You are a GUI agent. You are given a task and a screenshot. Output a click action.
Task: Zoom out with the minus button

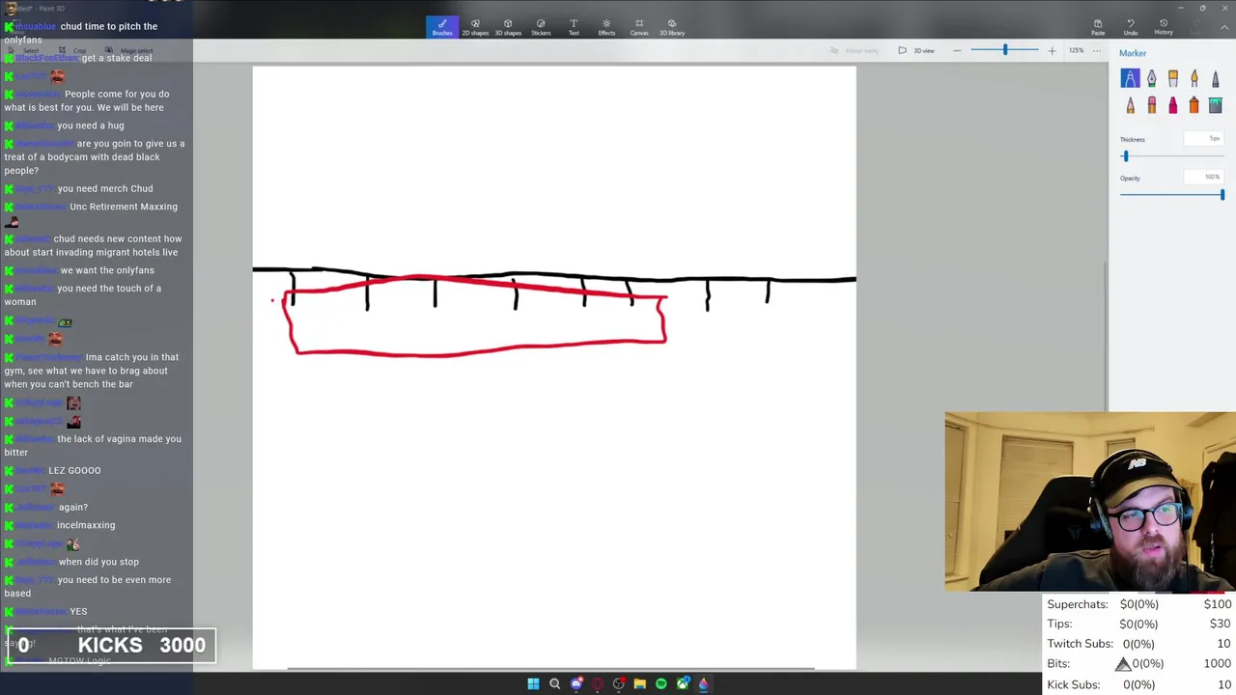pos(957,50)
